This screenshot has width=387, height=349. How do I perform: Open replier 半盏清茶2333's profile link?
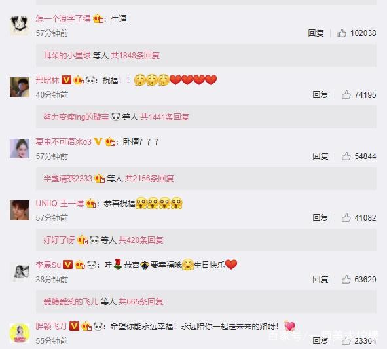68,179
